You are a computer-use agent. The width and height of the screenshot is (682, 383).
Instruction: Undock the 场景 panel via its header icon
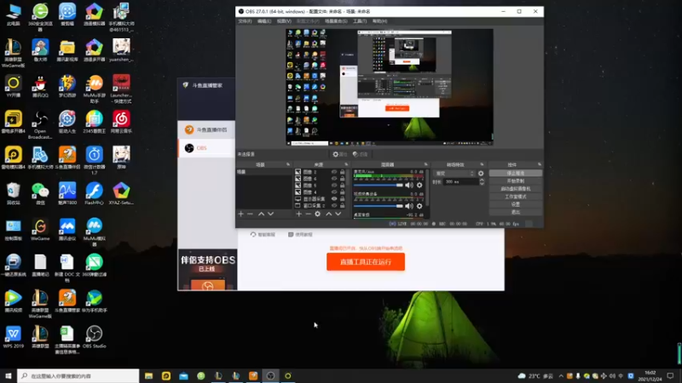click(288, 164)
